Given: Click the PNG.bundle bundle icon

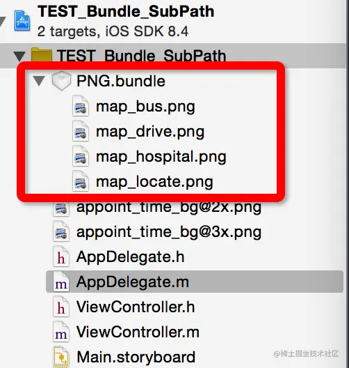Looking at the screenshot, I should 61,81.
